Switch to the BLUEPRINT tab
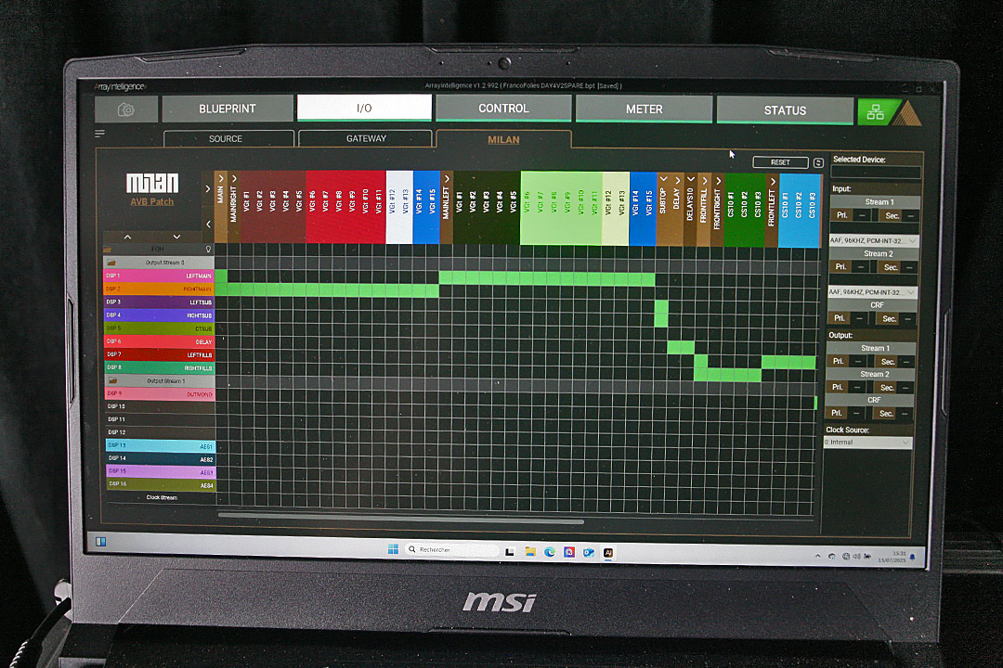 (228, 109)
